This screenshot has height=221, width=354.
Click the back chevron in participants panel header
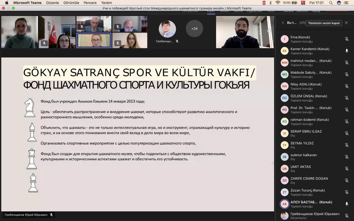[x=283, y=23]
